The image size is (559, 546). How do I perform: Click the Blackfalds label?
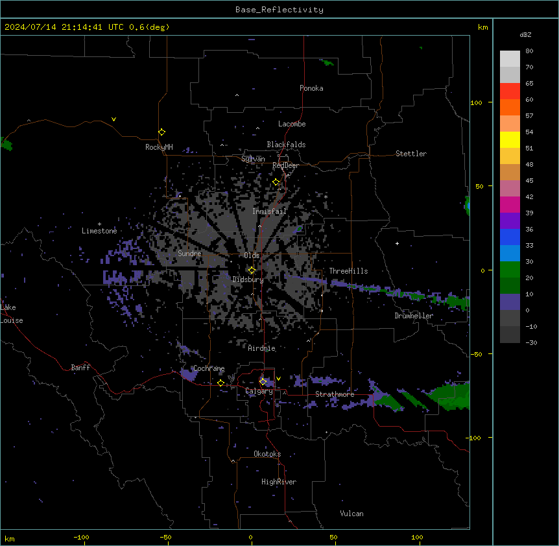pos(286,145)
